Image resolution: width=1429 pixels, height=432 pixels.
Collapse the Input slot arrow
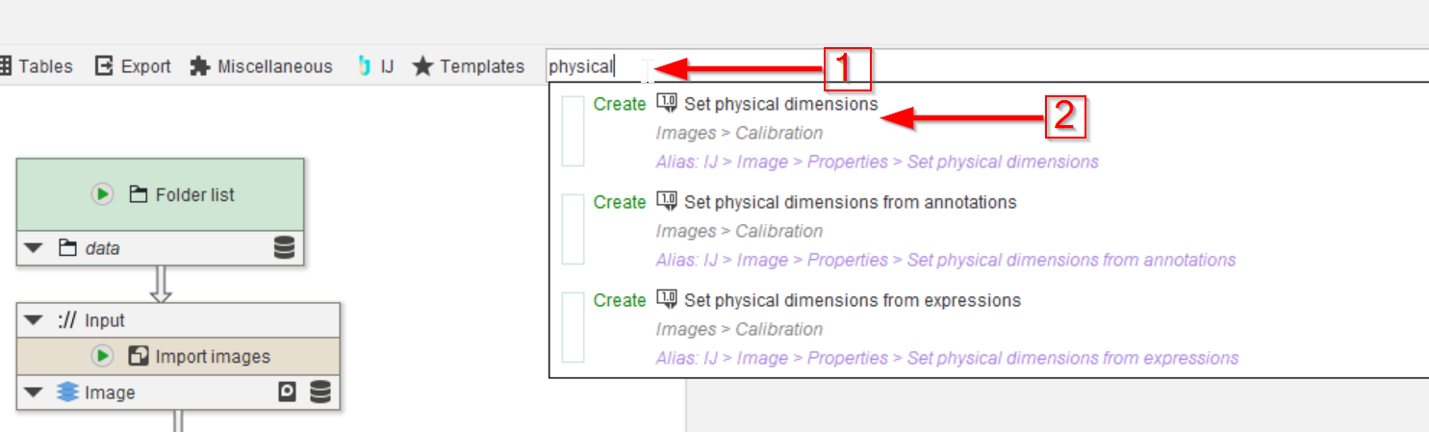(x=34, y=320)
